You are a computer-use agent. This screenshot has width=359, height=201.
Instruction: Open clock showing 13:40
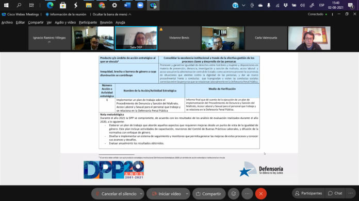pos(336,5)
